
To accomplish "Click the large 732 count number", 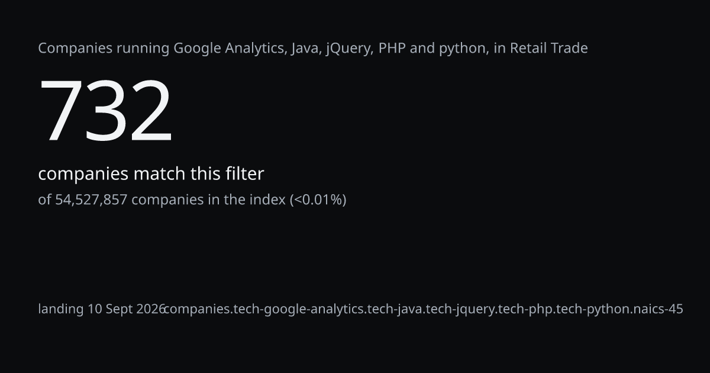I will tap(106, 111).
